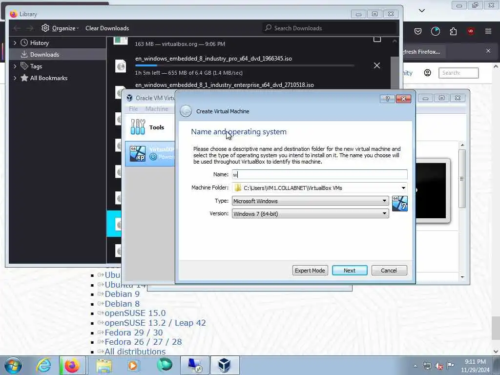Select History in the Library sidebar
The image size is (500, 375).
click(x=39, y=43)
